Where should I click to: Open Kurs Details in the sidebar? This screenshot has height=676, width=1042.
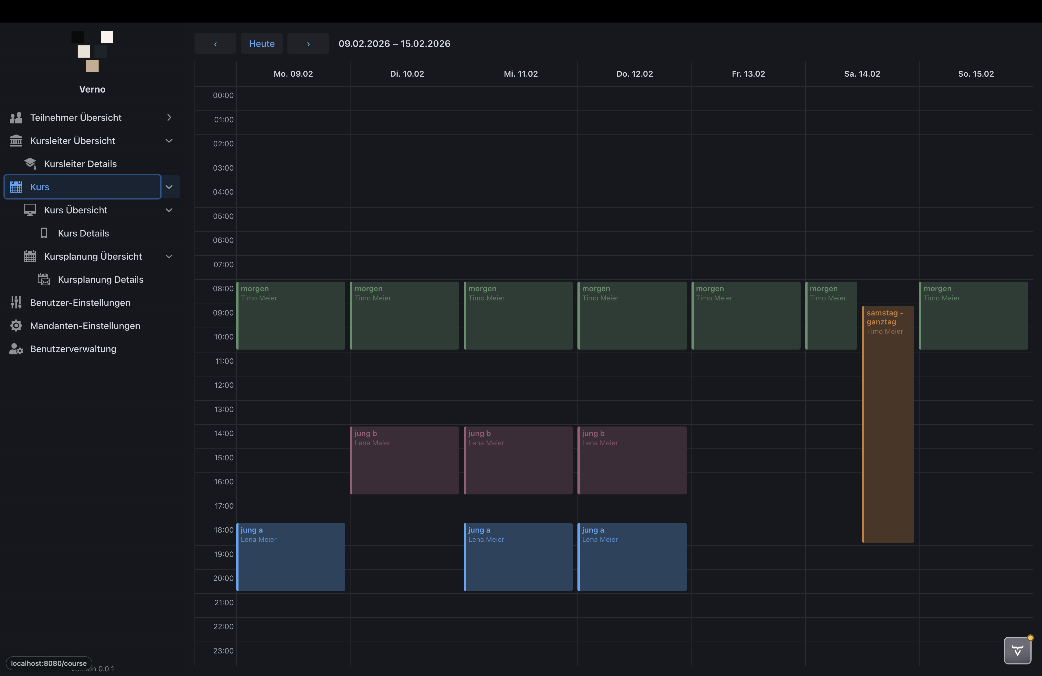click(x=84, y=234)
